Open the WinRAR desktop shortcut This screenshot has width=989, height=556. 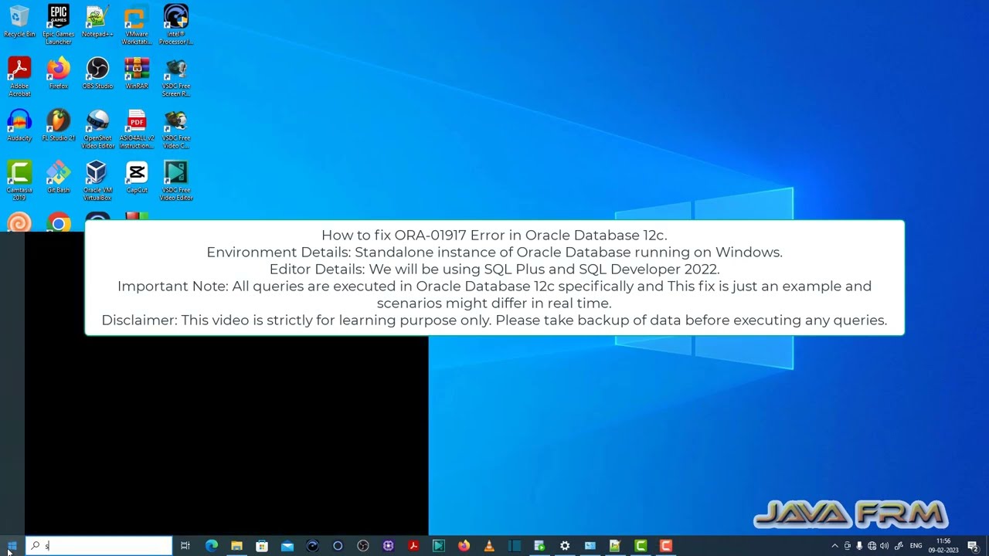coord(137,73)
